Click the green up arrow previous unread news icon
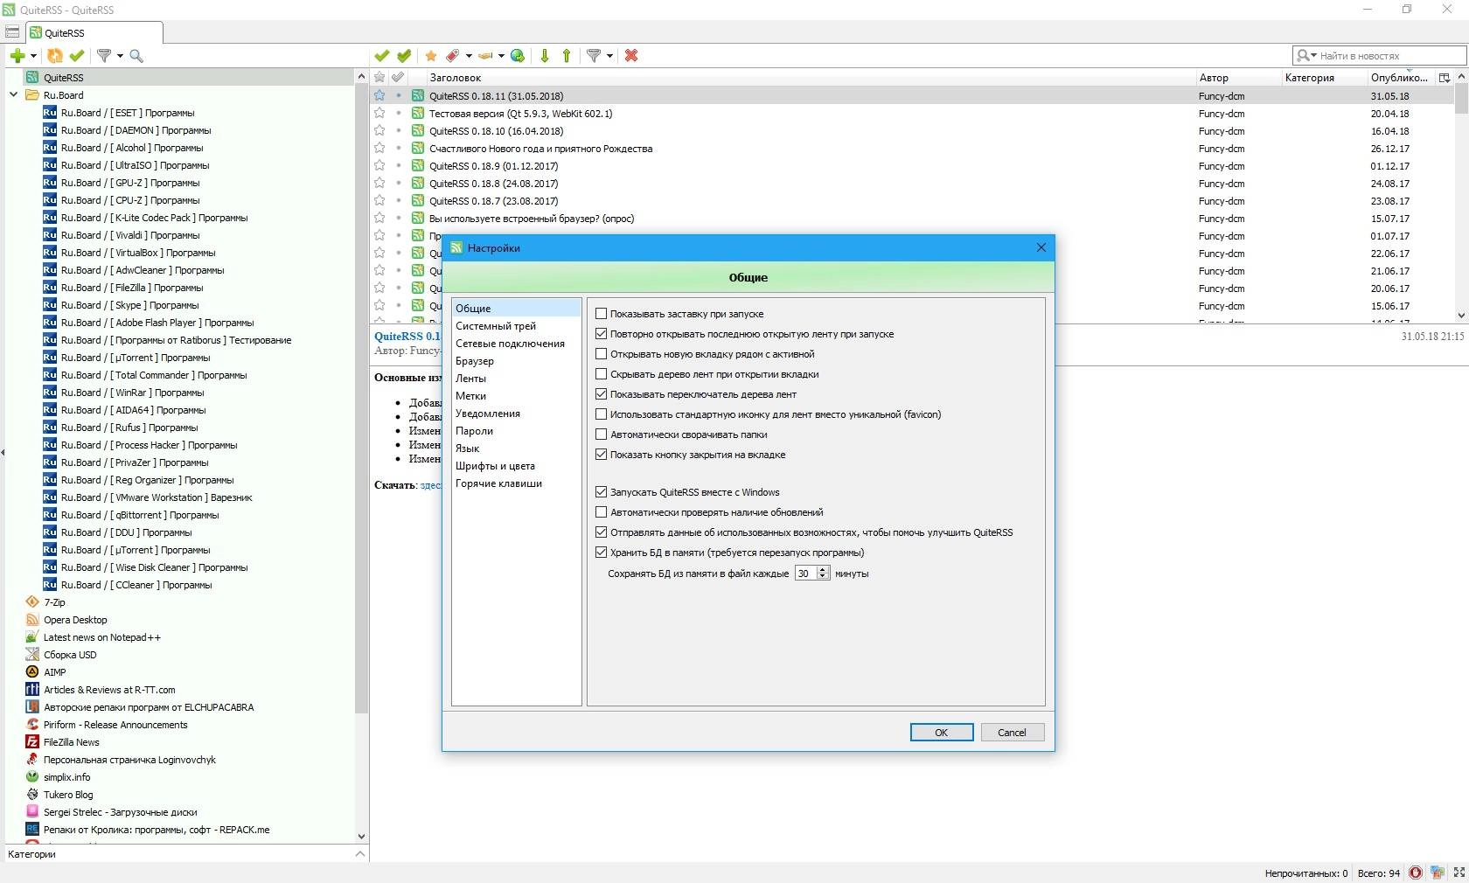Image resolution: width=1469 pixels, height=883 pixels. pos(567,56)
